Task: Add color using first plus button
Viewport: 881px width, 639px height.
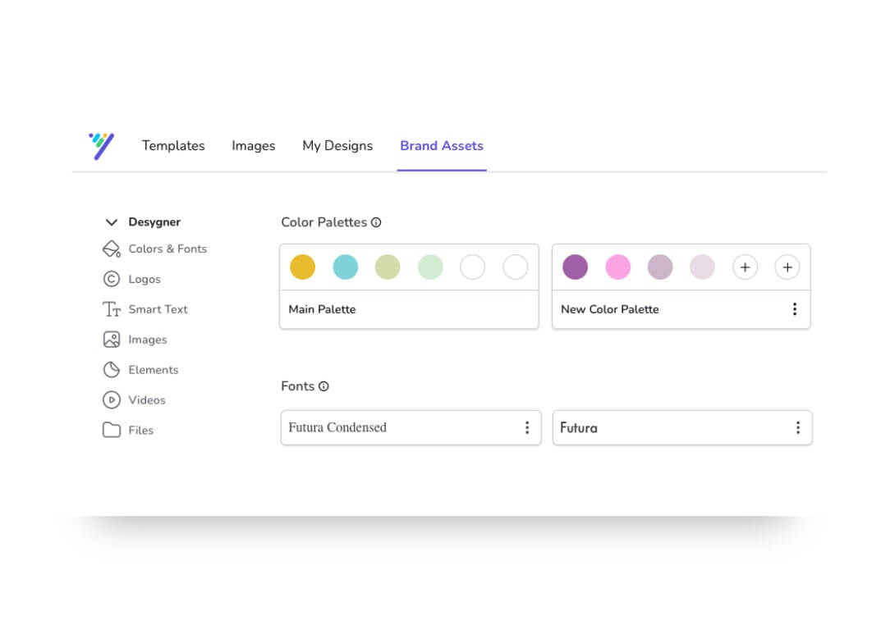Action: coord(745,267)
